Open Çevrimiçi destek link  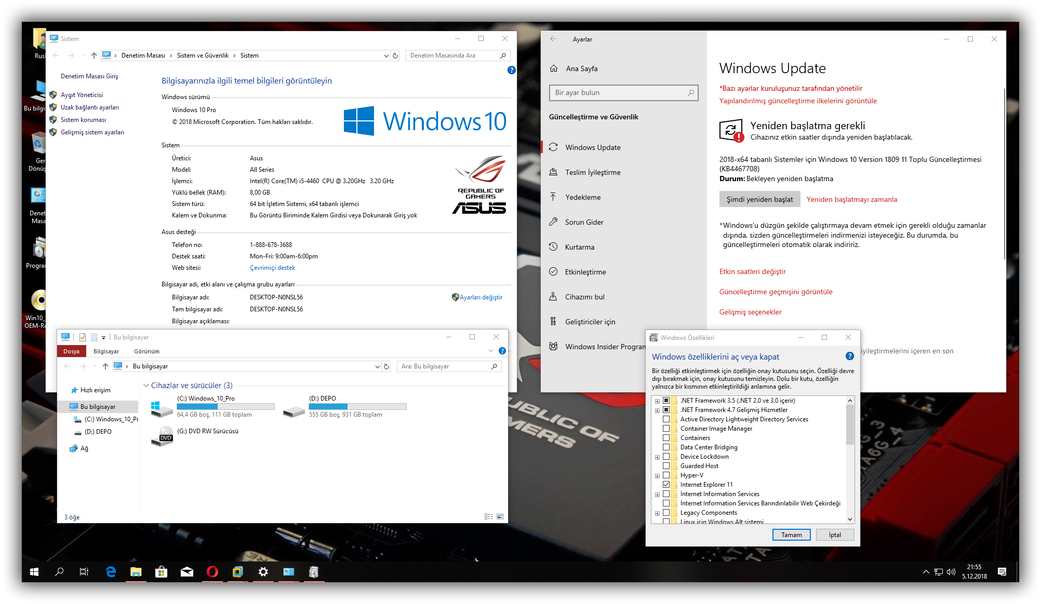coord(272,268)
